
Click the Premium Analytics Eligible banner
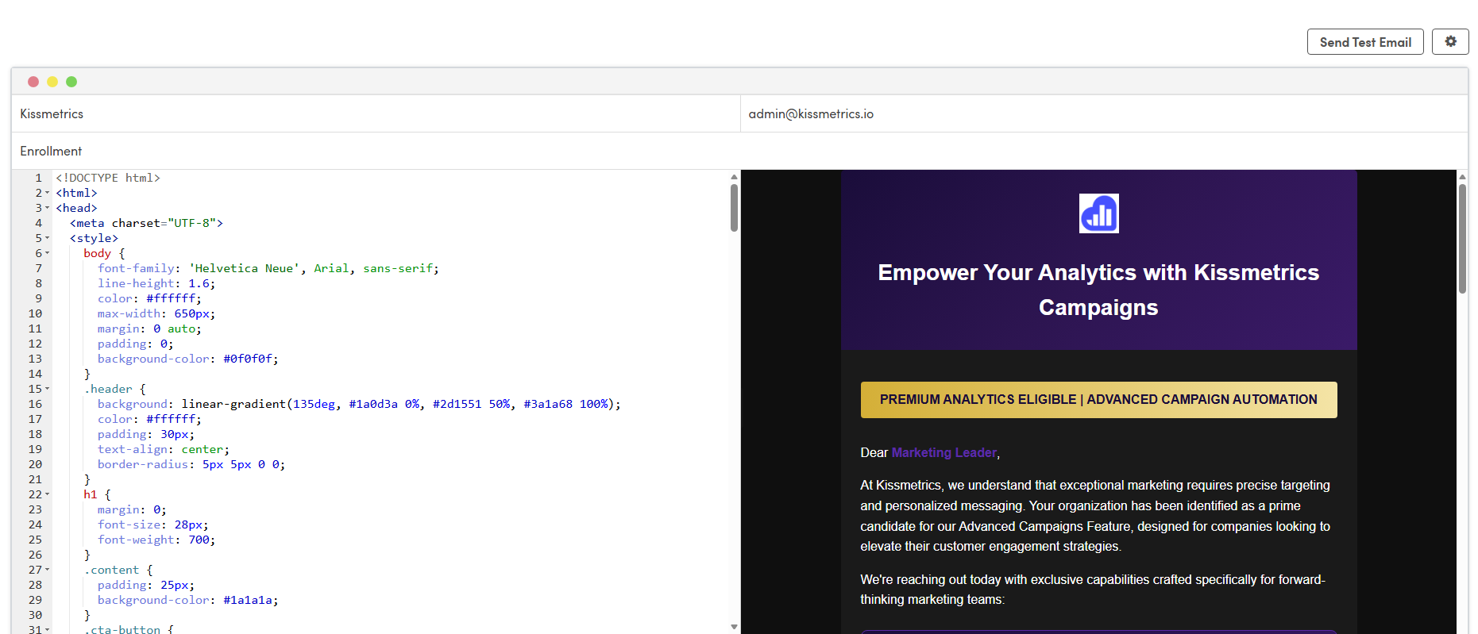(1098, 400)
